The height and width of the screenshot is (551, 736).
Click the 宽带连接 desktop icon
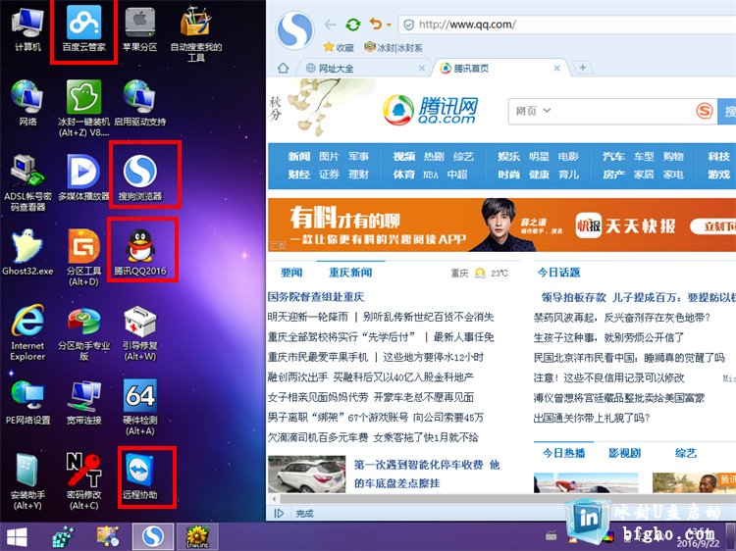[84, 402]
